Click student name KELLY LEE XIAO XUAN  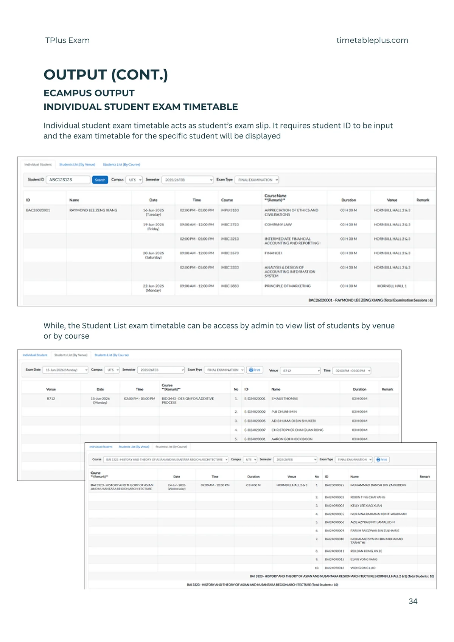366,505
